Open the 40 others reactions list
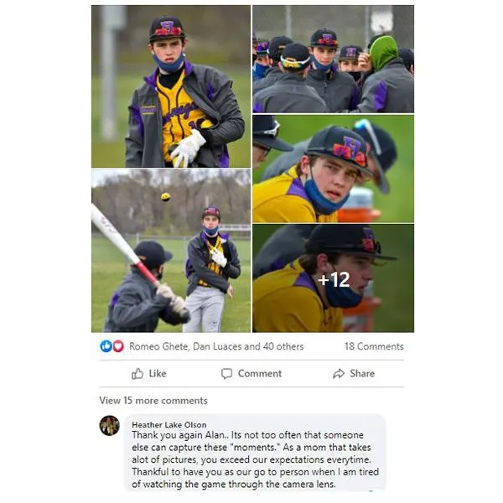The image size is (503, 503). coord(283,346)
